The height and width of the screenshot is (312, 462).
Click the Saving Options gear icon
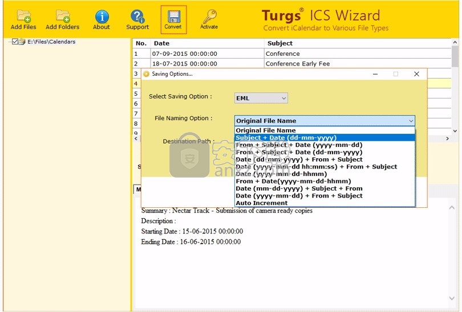[x=147, y=74]
